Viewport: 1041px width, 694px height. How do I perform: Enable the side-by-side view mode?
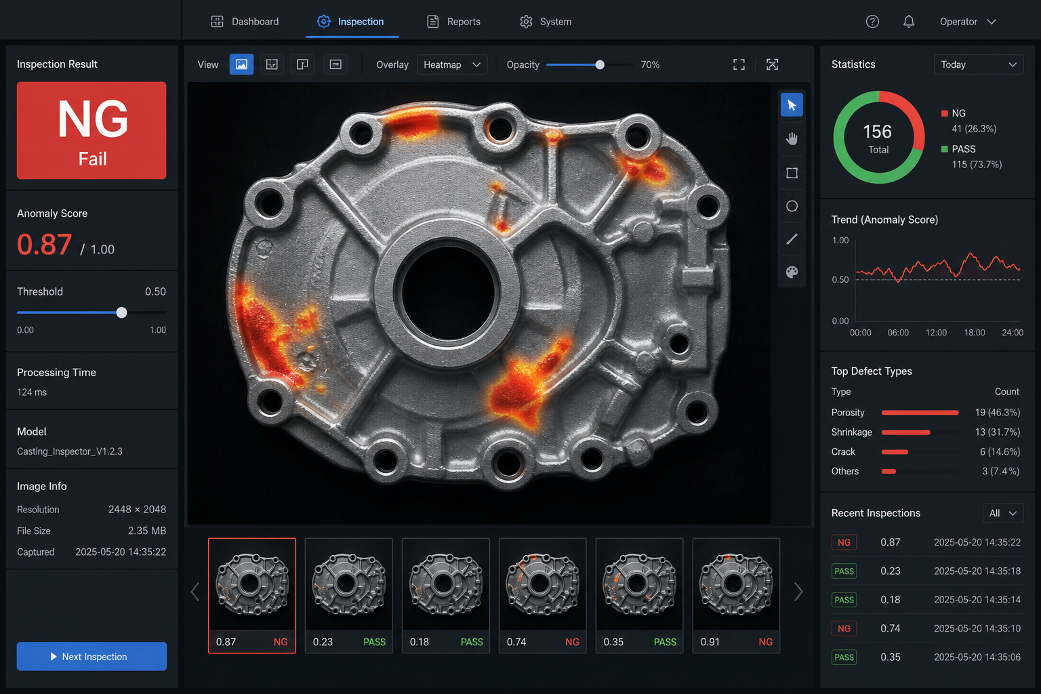point(302,64)
